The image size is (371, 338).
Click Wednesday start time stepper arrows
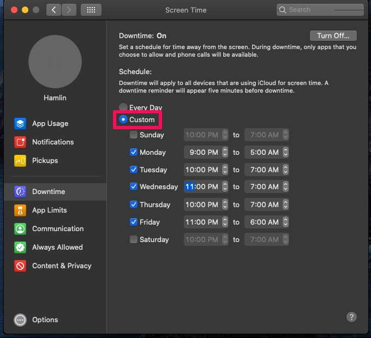click(x=225, y=187)
